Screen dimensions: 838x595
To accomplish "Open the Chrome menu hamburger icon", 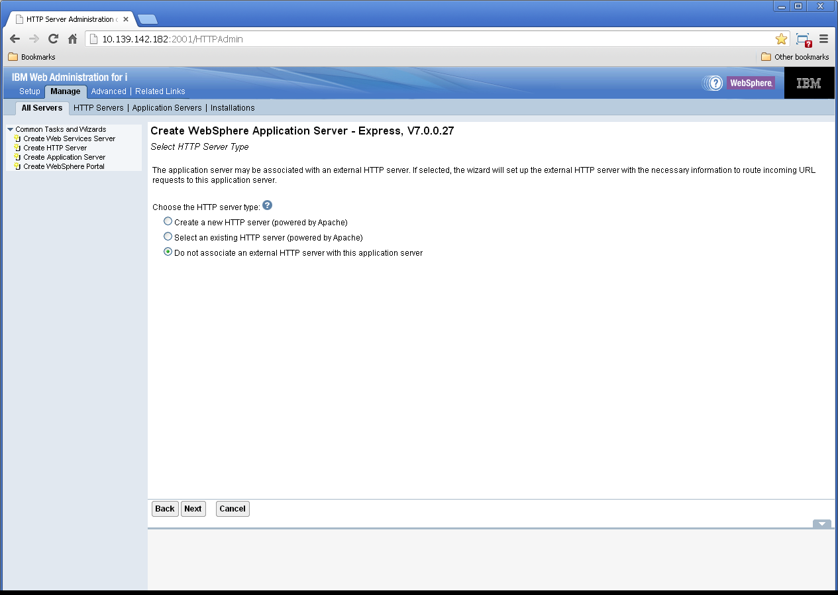I will pyautogui.click(x=824, y=39).
